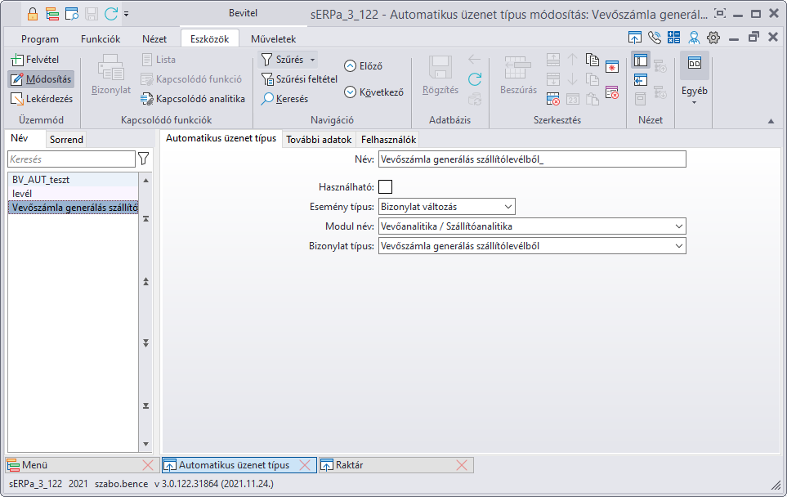Click the full-screen bracket icon in title bar

[x=720, y=14]
